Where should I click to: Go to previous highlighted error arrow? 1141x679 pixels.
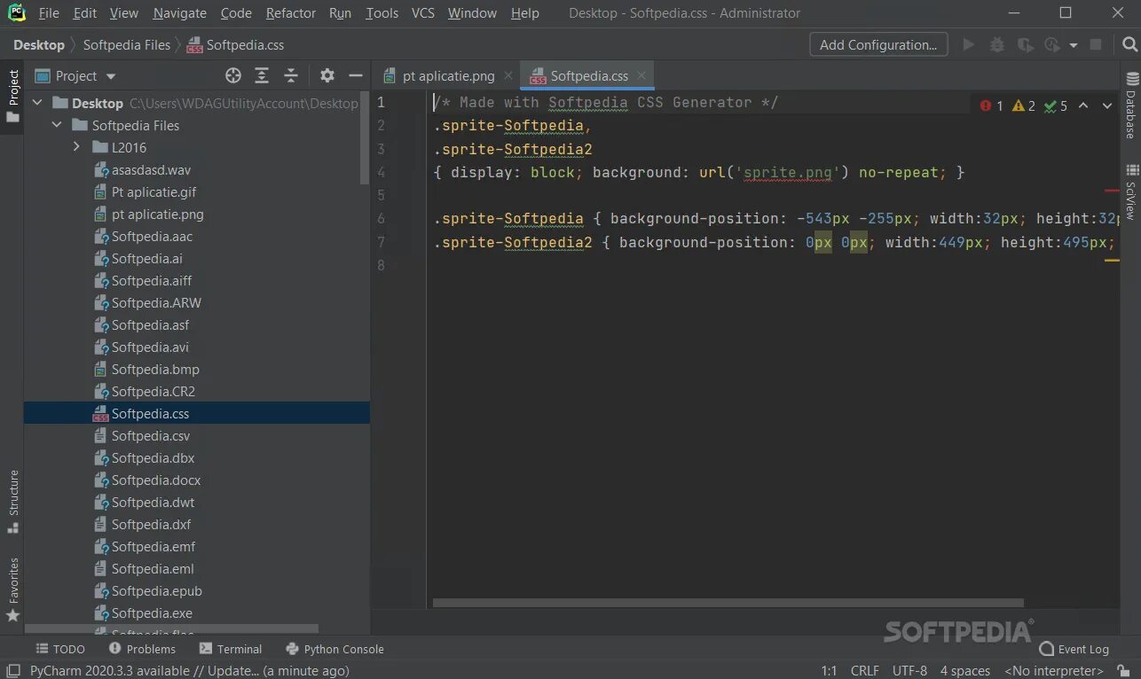[1083, 105]
